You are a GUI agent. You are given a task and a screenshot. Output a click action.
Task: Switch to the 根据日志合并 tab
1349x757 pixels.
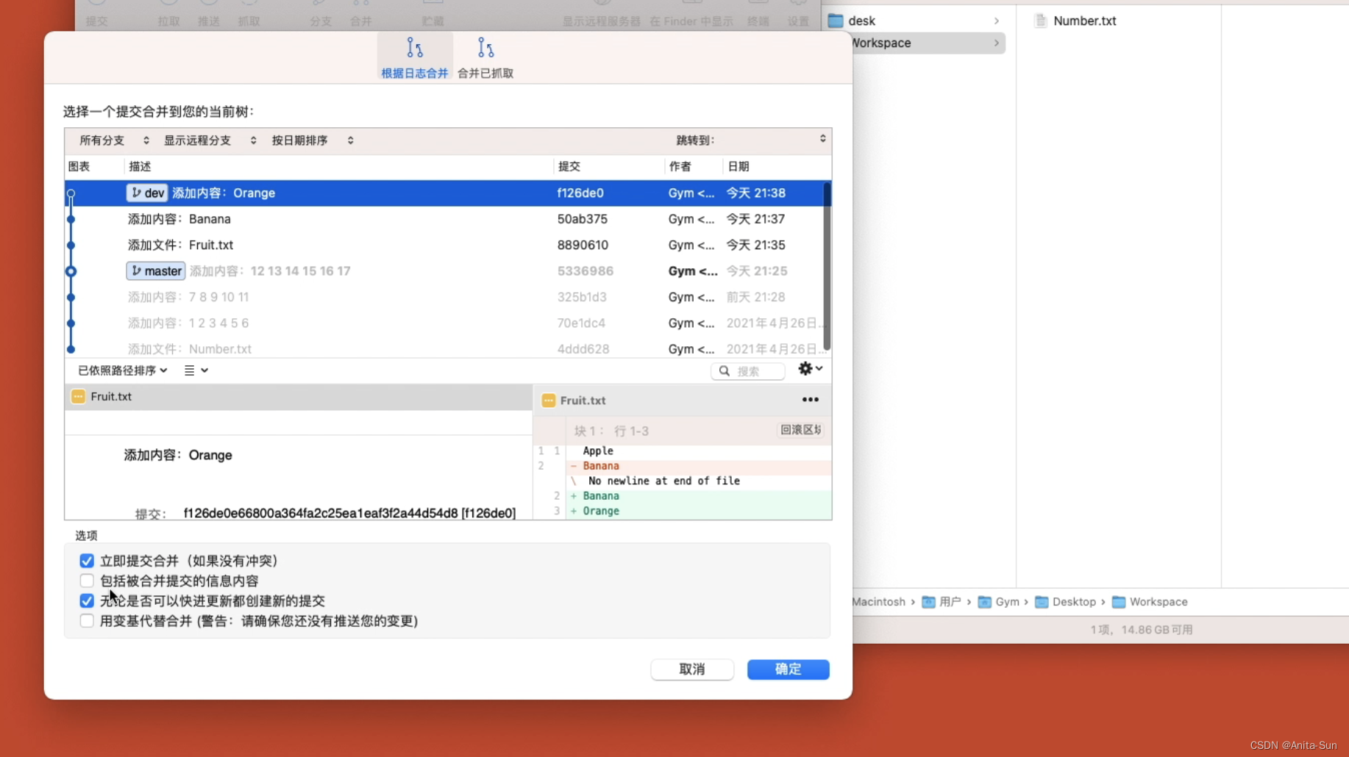tap(414, 57)
